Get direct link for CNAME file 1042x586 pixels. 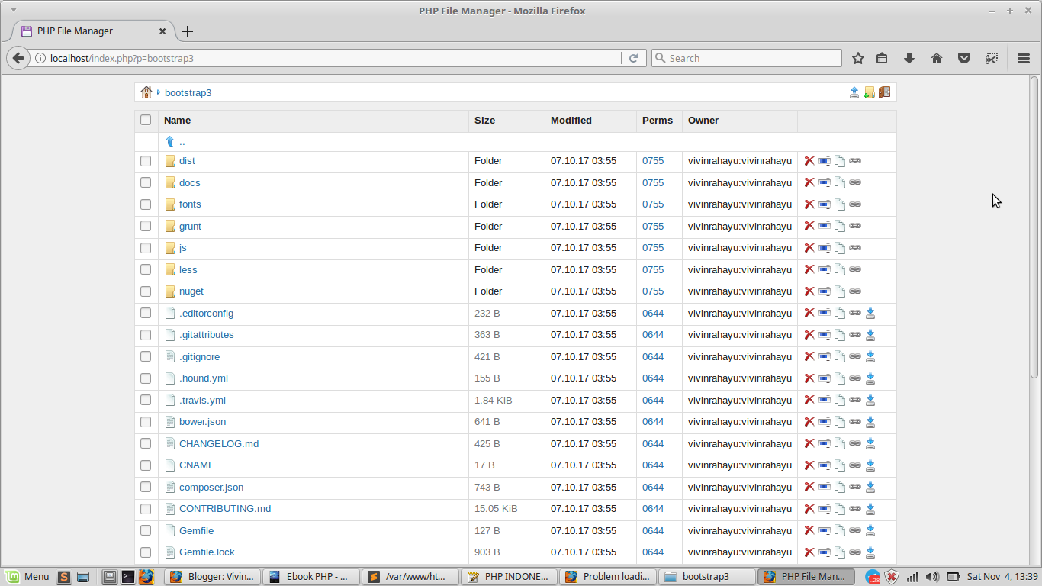(x=855, y=465)
